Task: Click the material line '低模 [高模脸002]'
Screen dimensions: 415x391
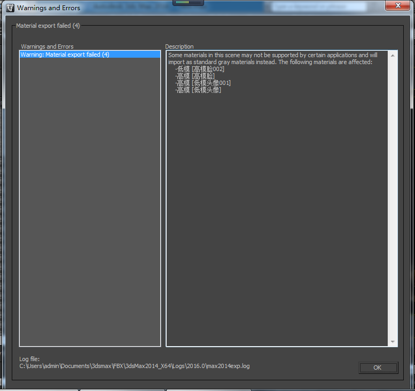Action: pyautogui.click(x=200, y=69)
